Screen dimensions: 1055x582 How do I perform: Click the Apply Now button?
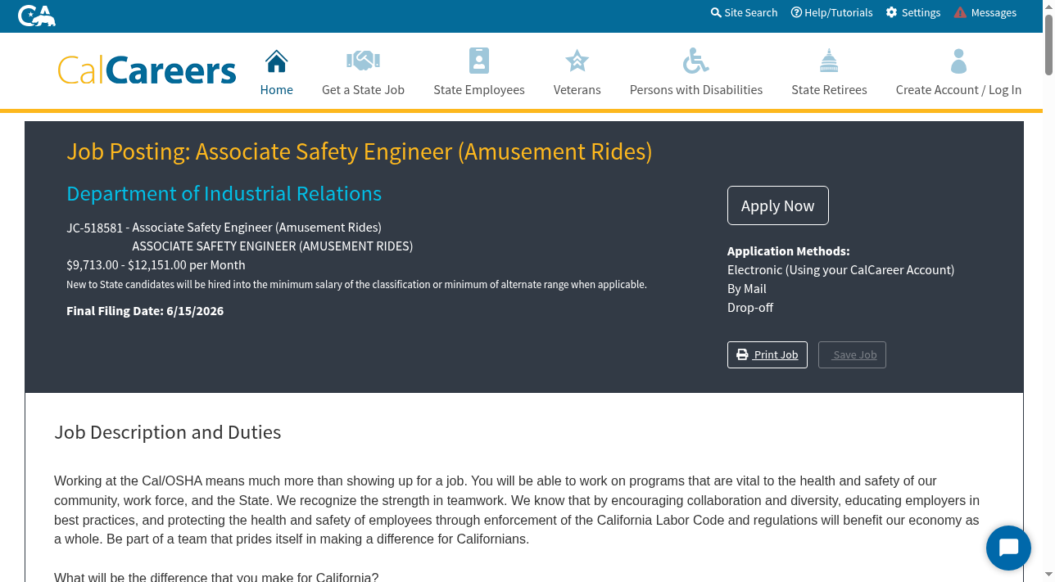click(778, 205)
